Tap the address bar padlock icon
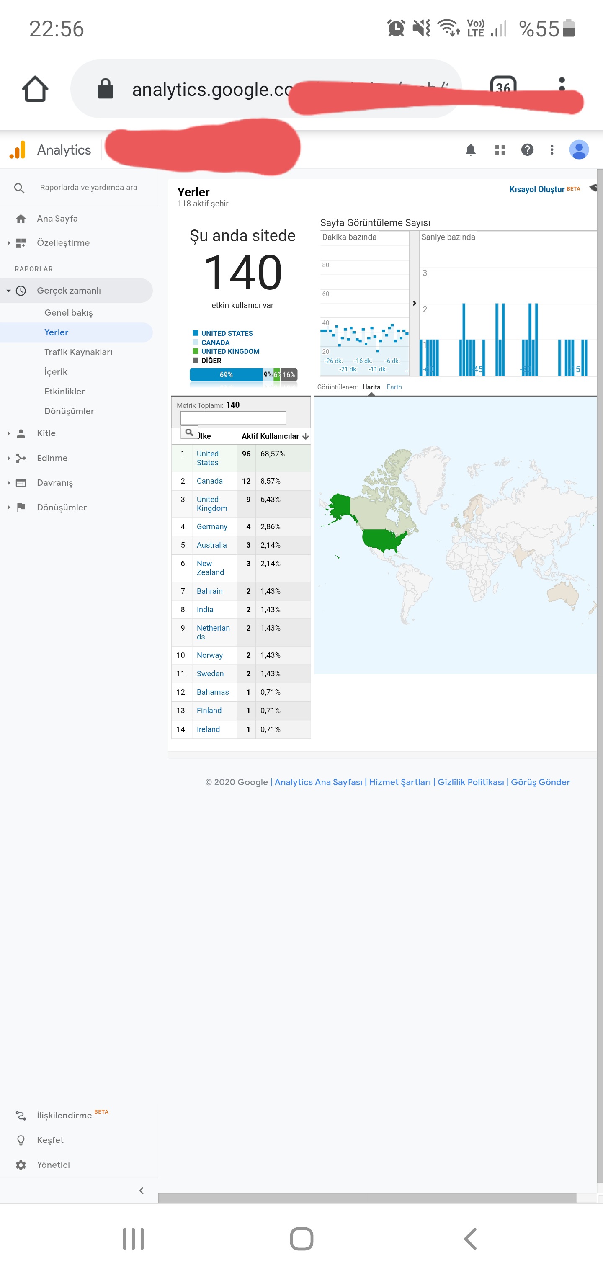The height and width of the screenshot is (1273, 603). (105, 89)
